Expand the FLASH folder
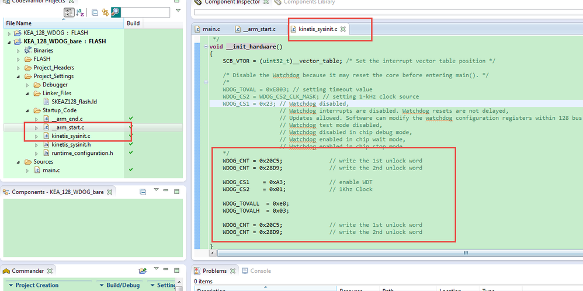583x291 pixels. coord(19,59)
